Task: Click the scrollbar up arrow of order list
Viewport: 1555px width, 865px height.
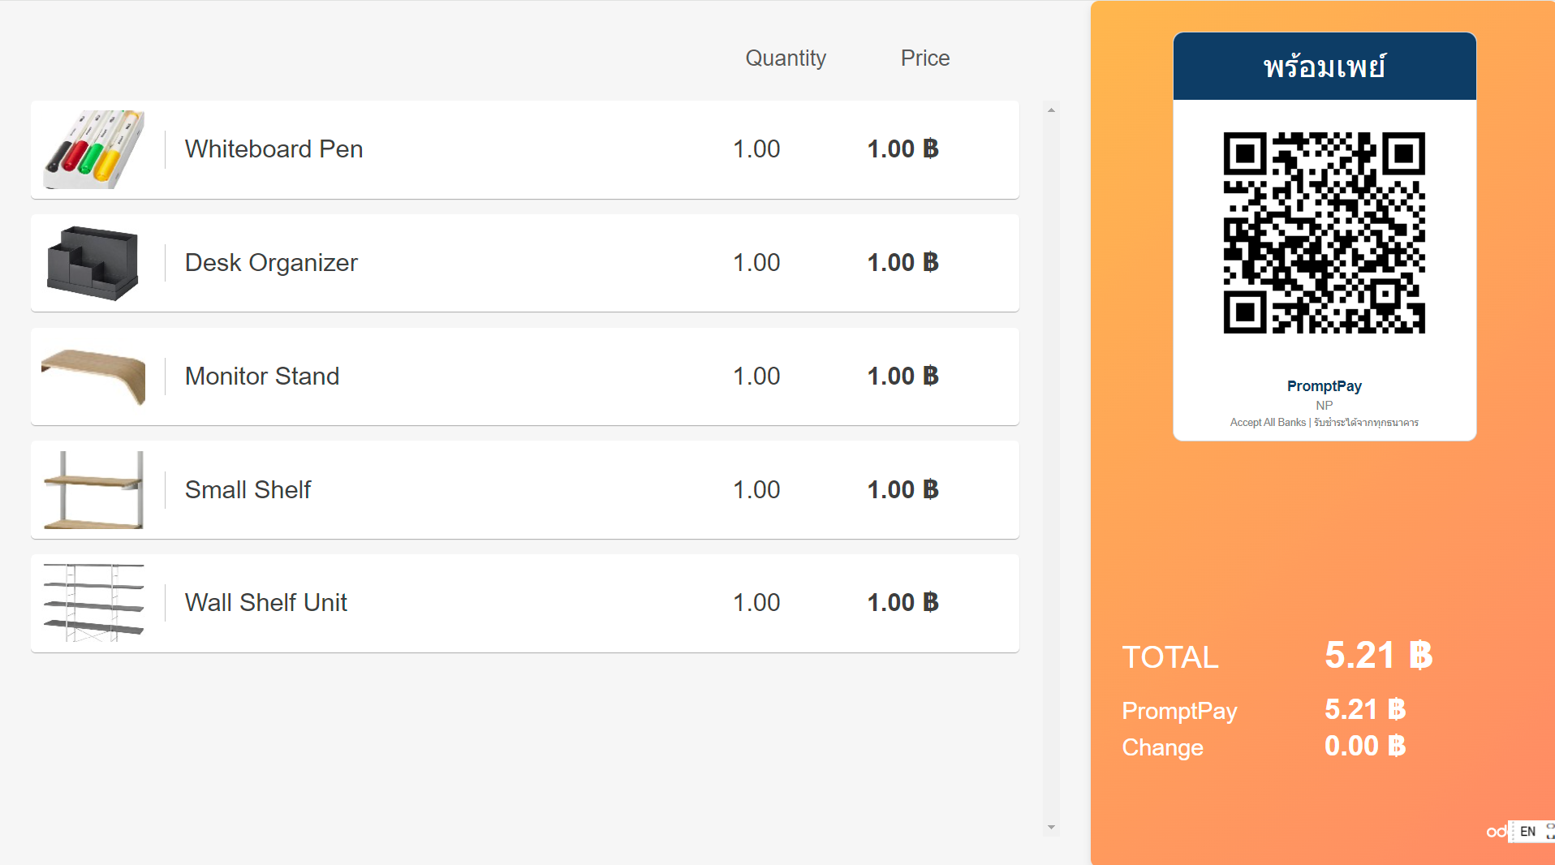Action: click(1051, 110)
